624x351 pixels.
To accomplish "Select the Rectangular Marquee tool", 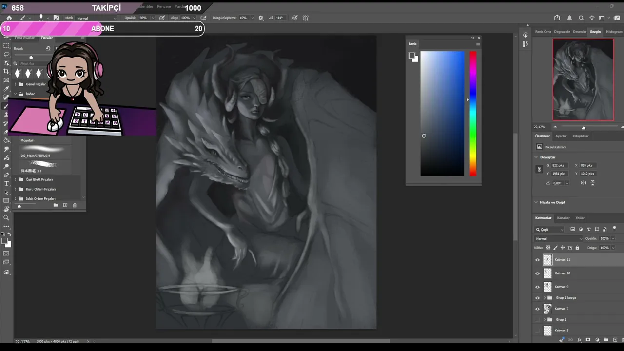I will [6, 45].
